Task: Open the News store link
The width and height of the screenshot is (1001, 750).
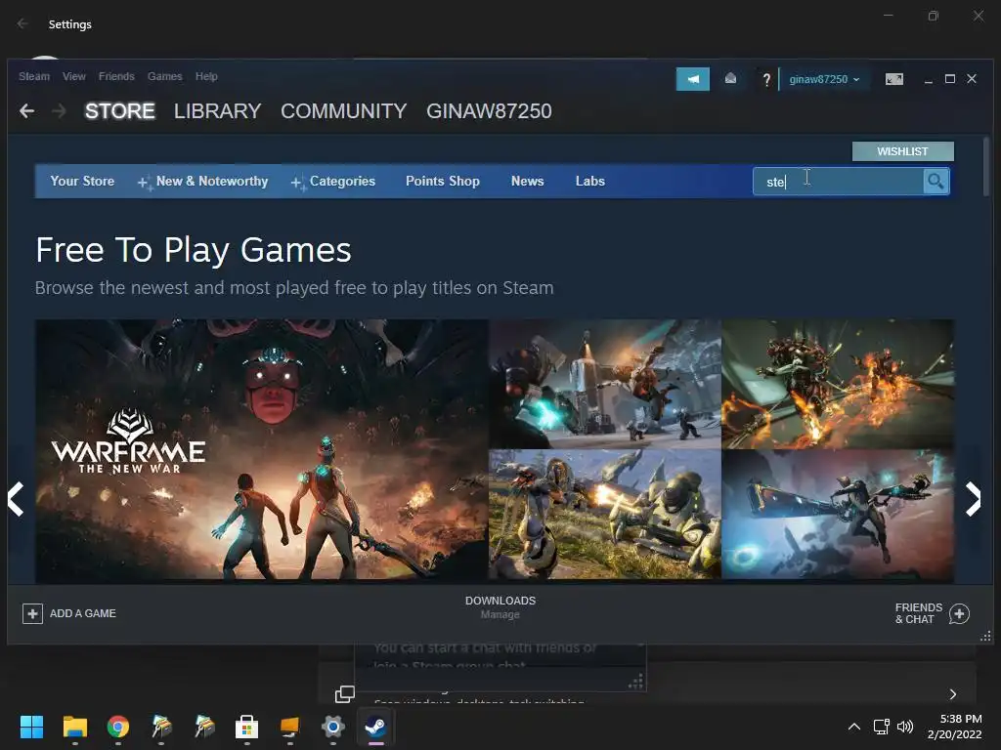Action: (x=527, y=181)
